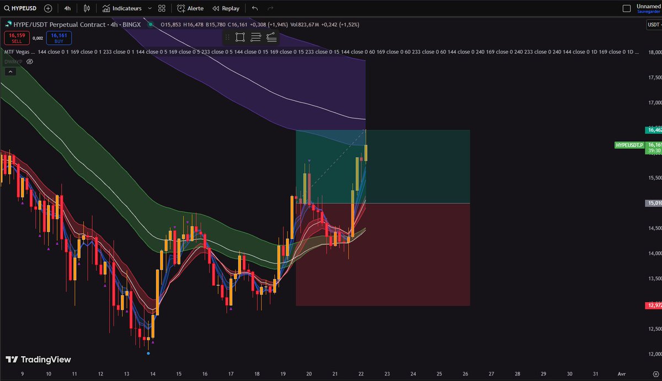Expand the indicator favorites chevron

pos(150,9)
